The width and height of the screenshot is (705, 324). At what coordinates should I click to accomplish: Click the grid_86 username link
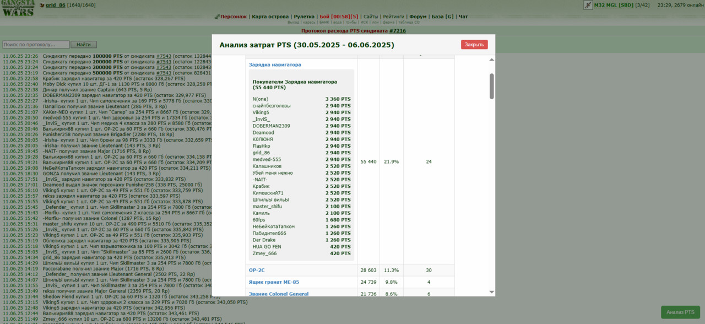57,5
